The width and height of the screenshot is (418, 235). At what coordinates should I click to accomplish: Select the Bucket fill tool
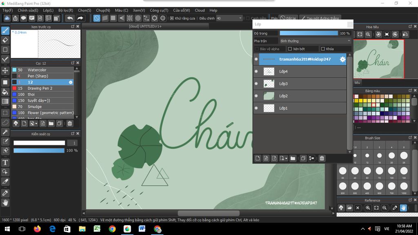[x=5, y=92]
